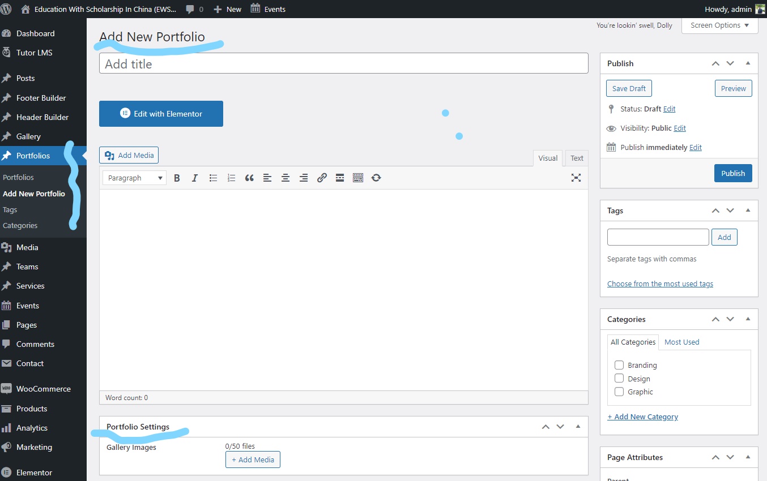Align text left
The width and height of the screenshot is (767, 481).
pyautogui.click(x=267, y=178)
